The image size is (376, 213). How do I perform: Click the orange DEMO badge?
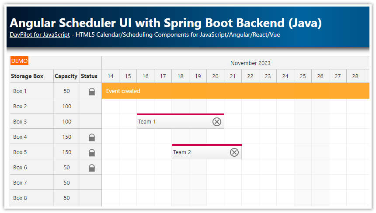pyautogui.click(x=19, y=61)
